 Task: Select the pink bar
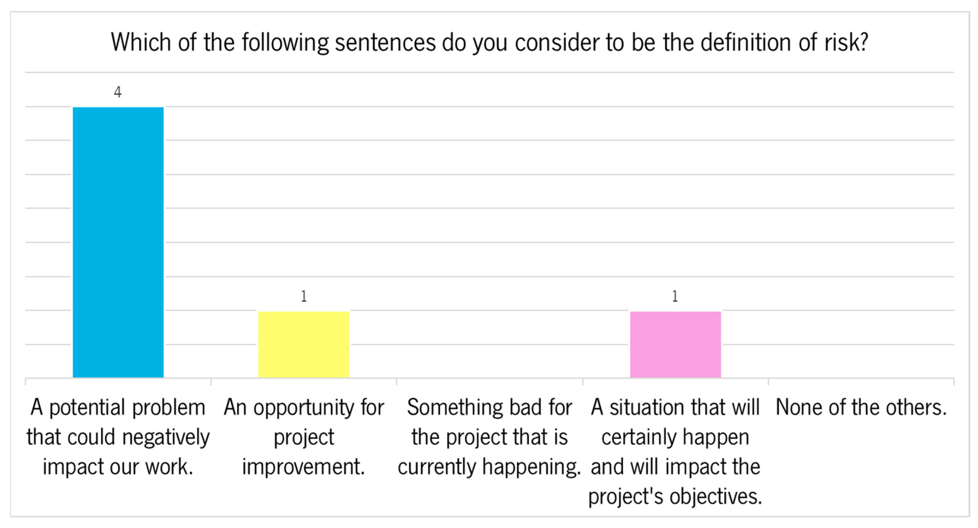pyautogui.click(x=675, y=344)
